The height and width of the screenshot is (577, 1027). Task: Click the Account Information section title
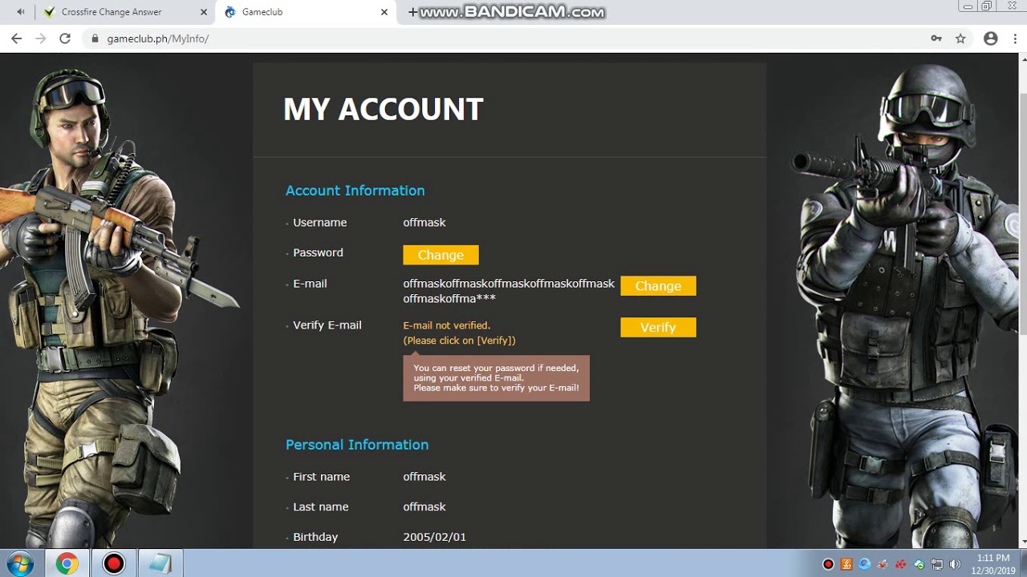[x=355, y=191]
